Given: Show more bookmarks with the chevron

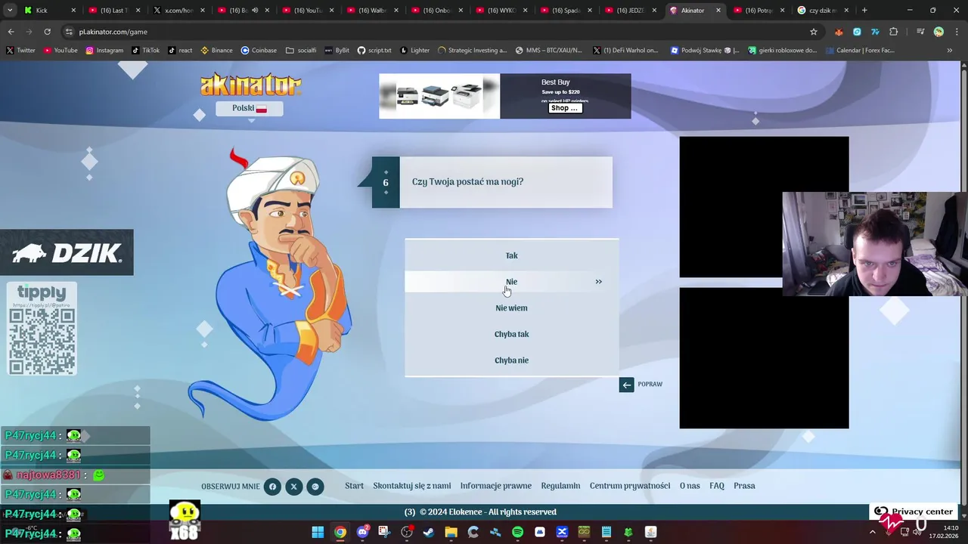Looking at the screenshot, I should [950, 51].
